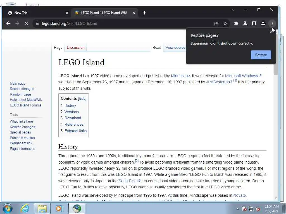Click the site lock security icon
Screen dimensions: 286x214
click(x=37, y=23)
